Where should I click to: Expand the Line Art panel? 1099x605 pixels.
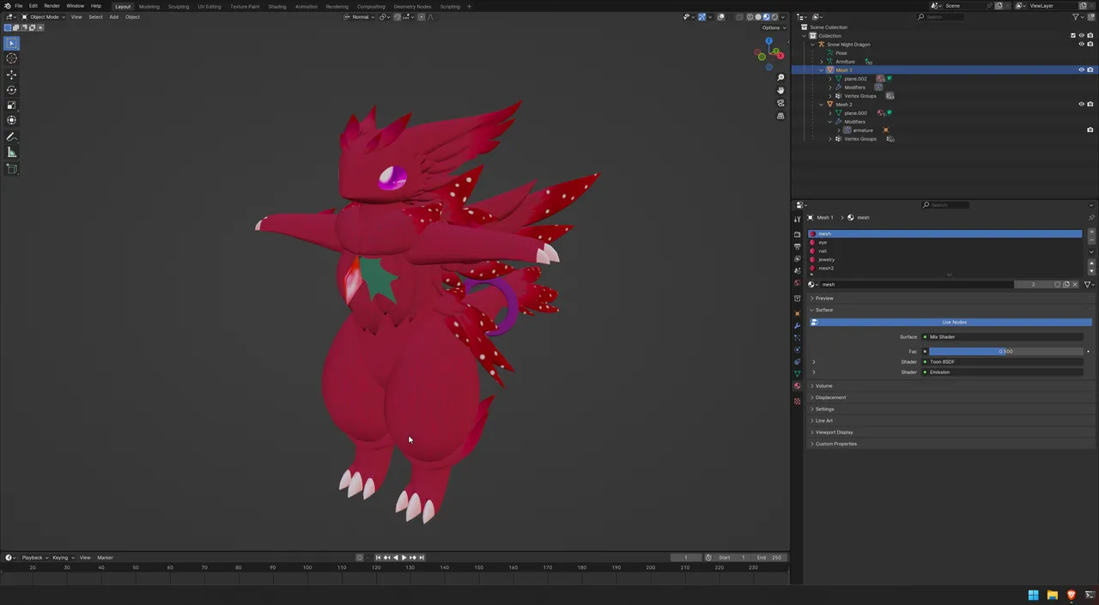824,420
